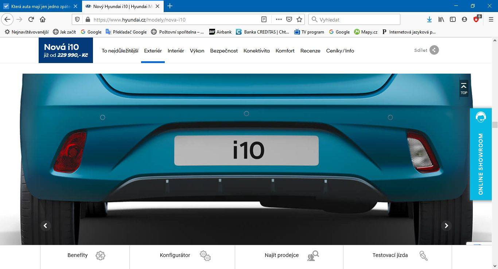The height and width of the screenshot is (269, 498).
Task: Close the Která auta mají tab
Action: 75,6
